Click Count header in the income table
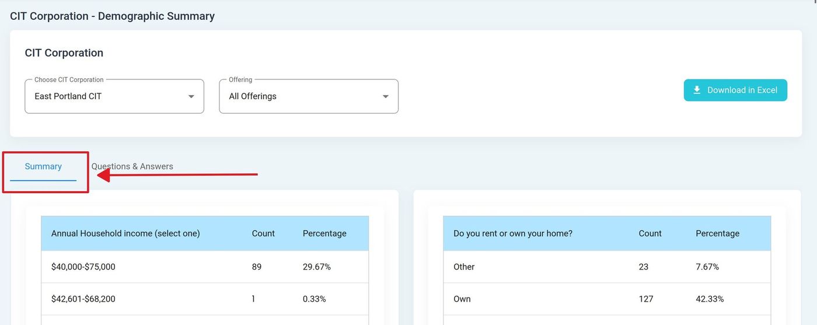 [x=263, y=233]
